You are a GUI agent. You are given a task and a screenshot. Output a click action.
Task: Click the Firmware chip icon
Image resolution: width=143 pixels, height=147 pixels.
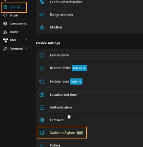tap(42, 120)
